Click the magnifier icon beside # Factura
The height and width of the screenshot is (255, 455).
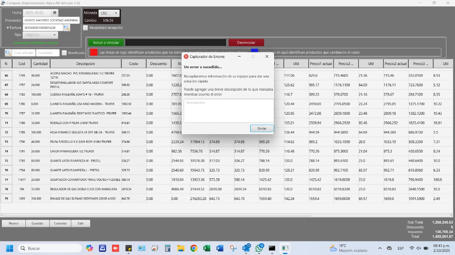67,28
